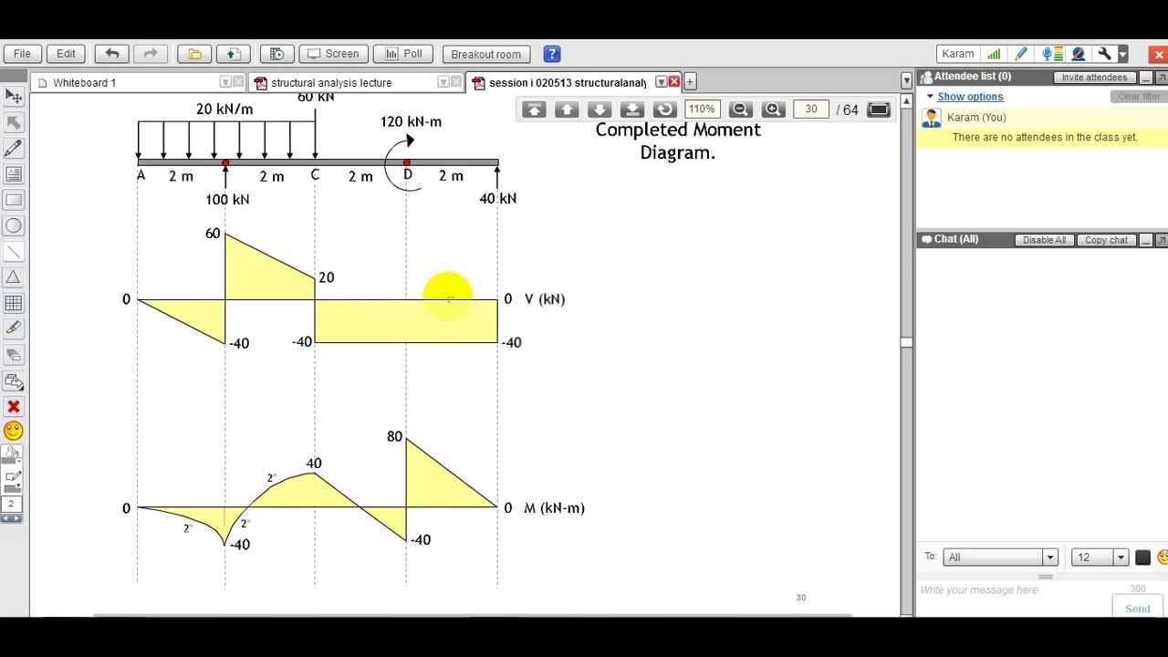The width and height of the screenshot is (1168, 657).
Task: Jump to first page of the document
Action: tap(534, 109)
